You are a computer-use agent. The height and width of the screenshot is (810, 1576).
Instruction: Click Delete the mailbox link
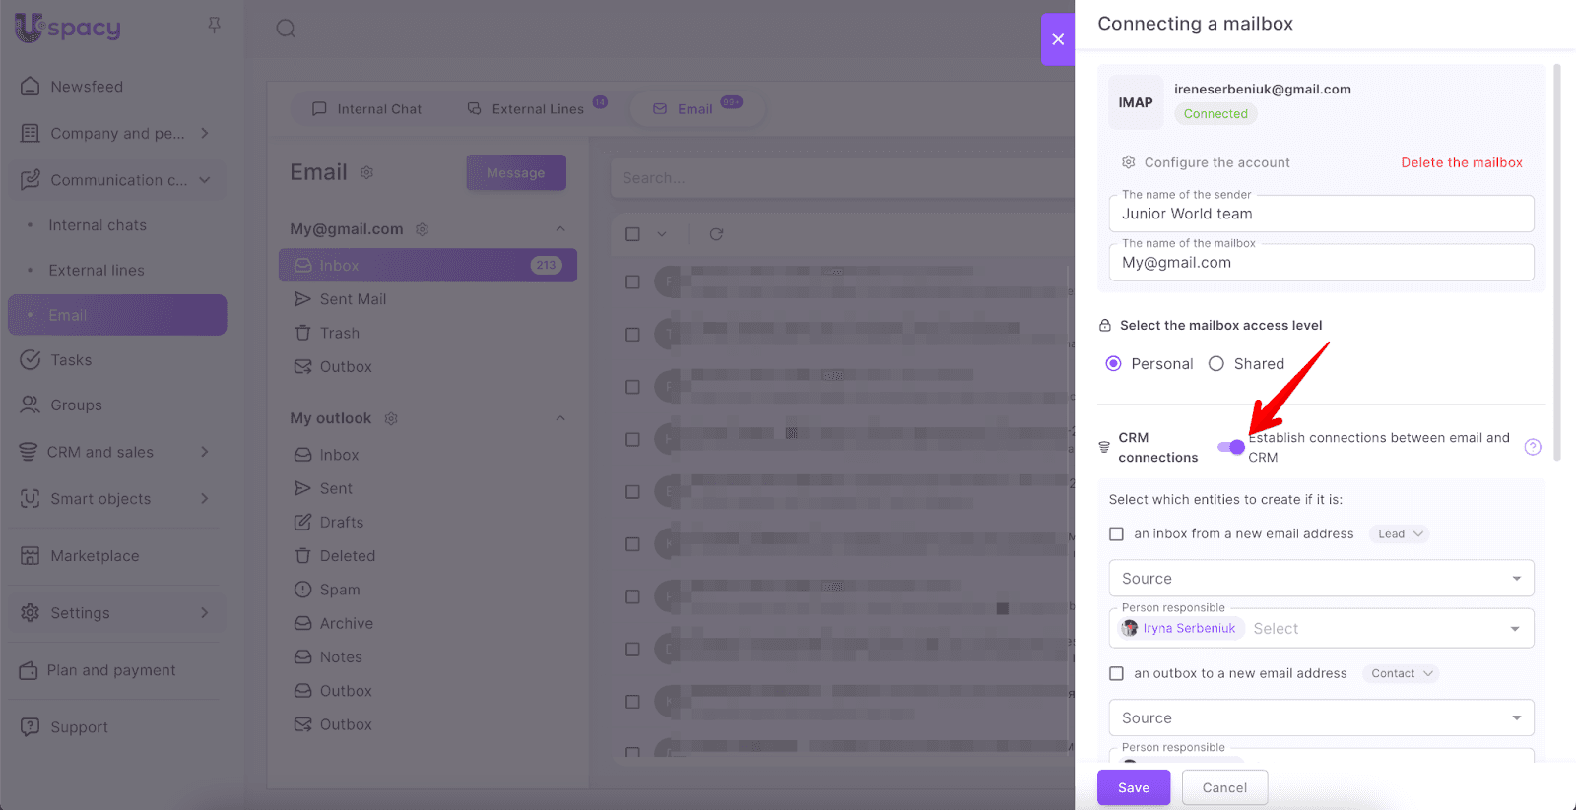pos(1461,163)
